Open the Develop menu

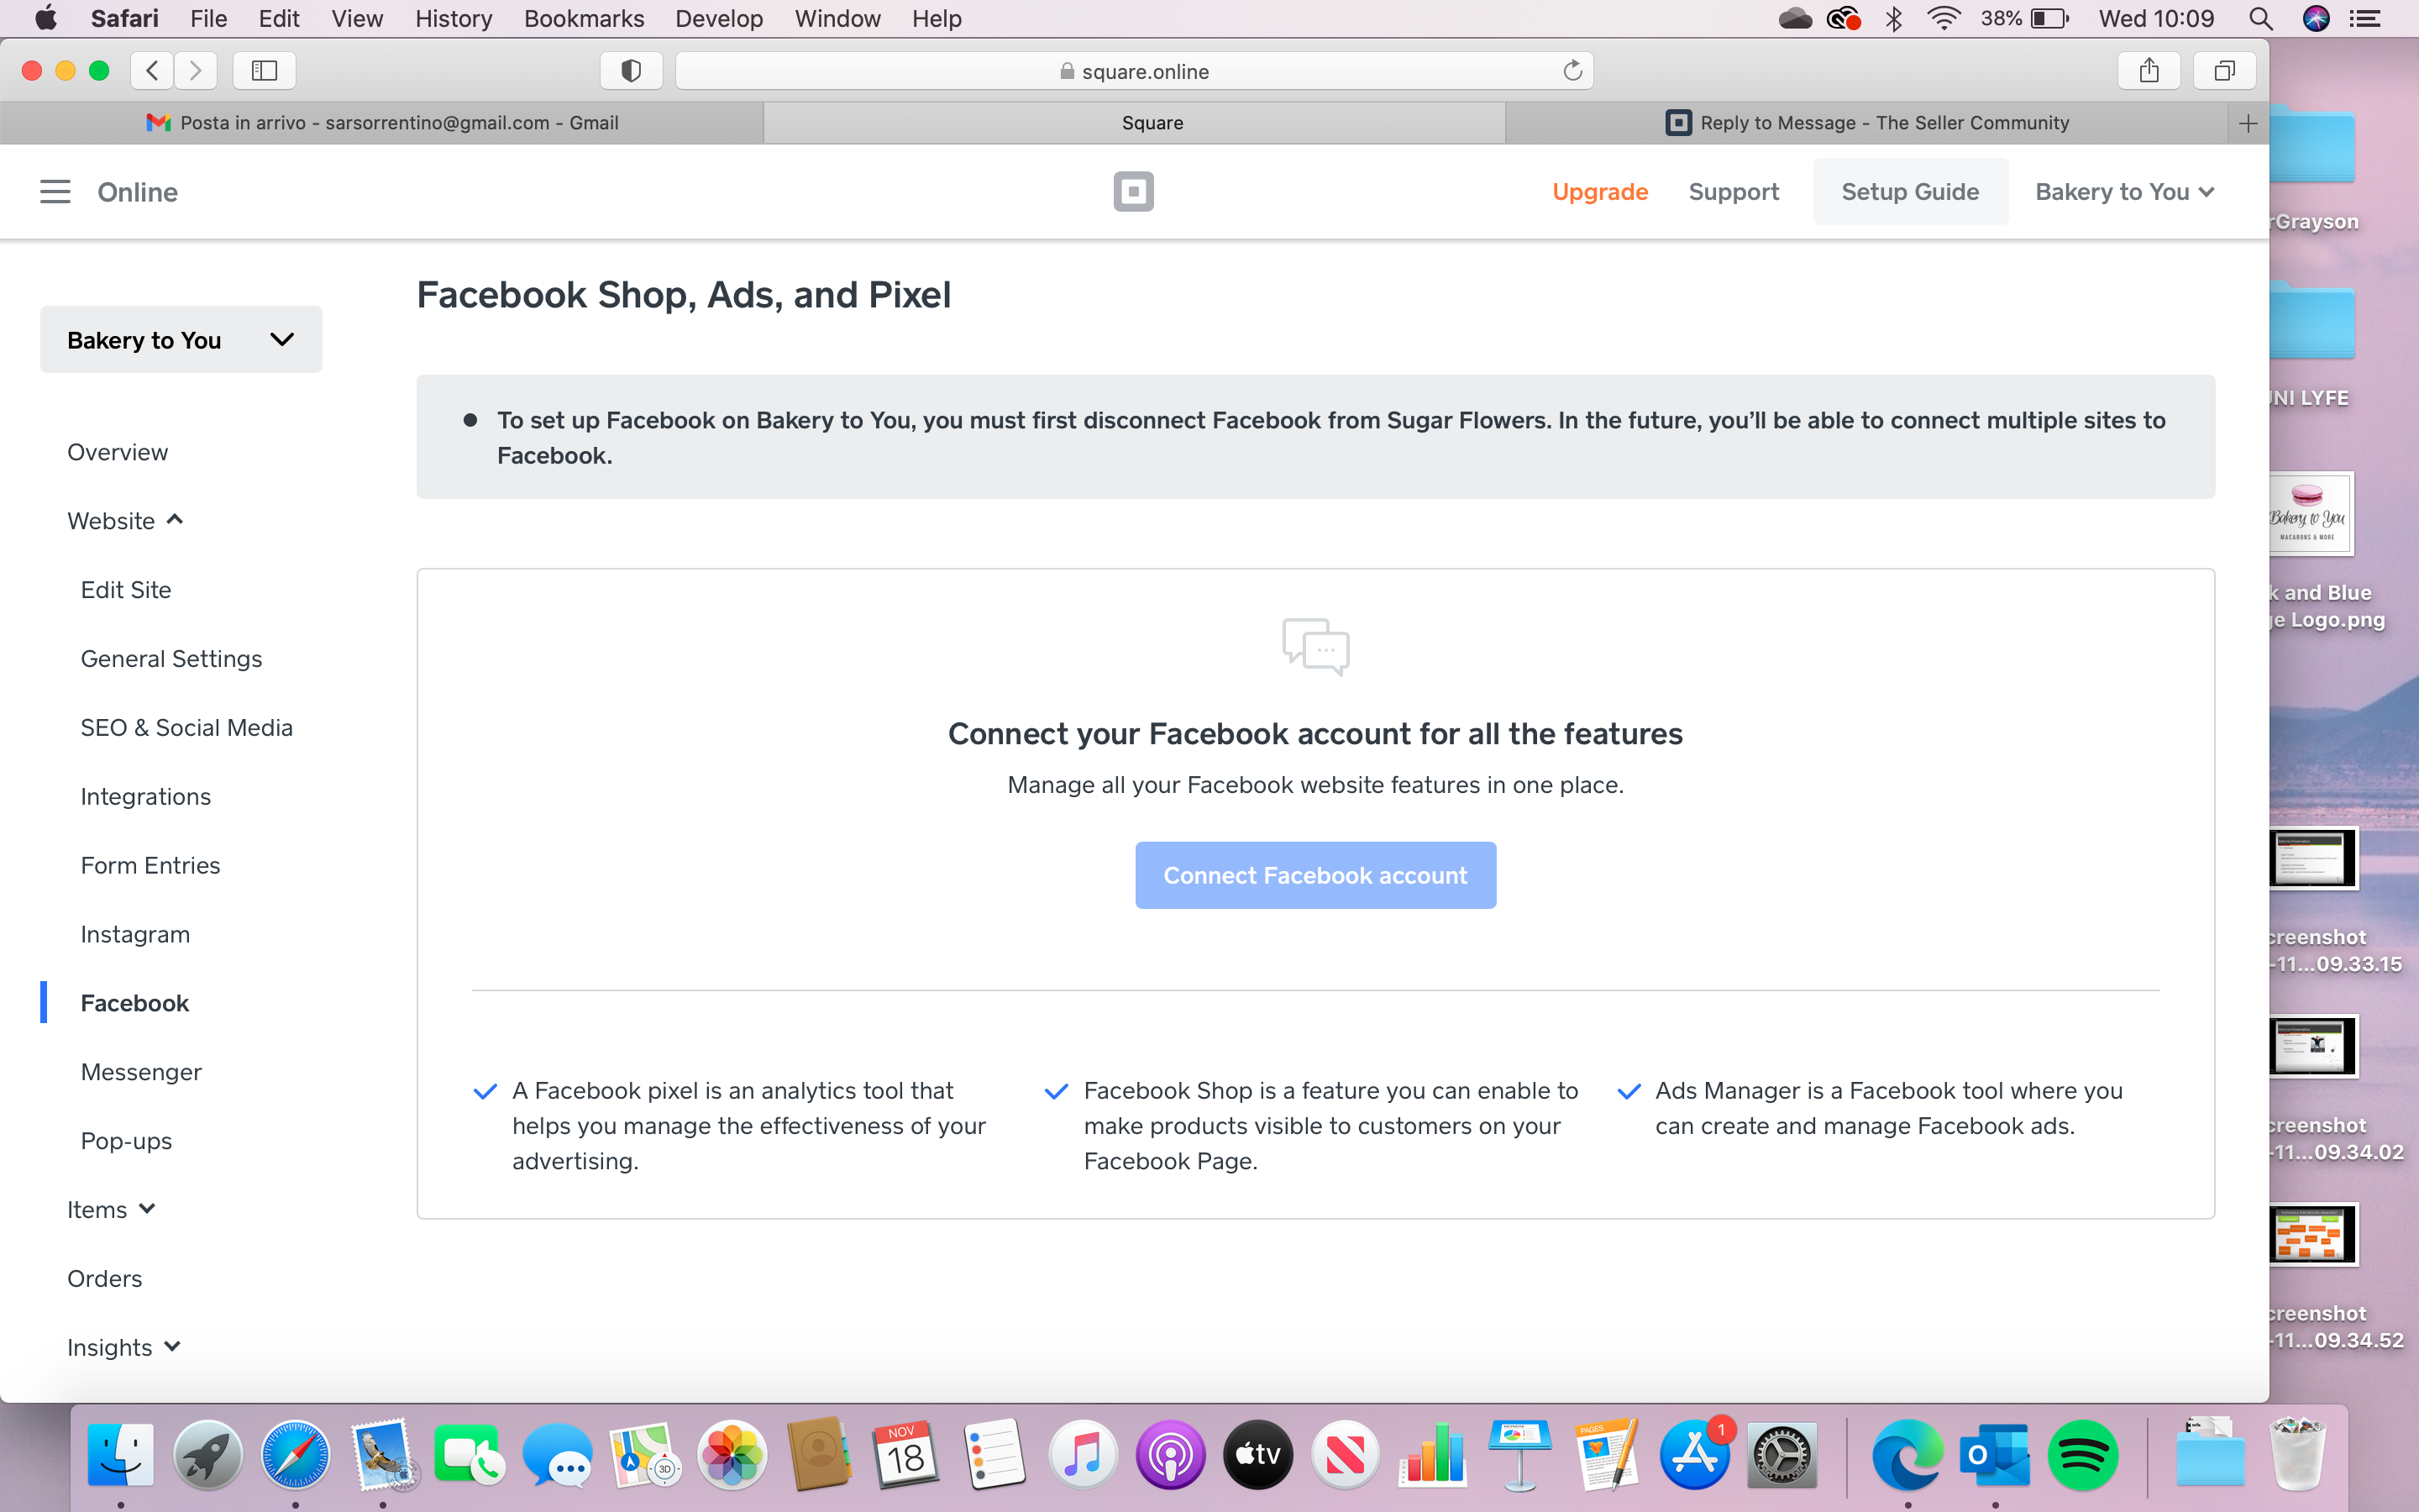[x=717, y=18]
